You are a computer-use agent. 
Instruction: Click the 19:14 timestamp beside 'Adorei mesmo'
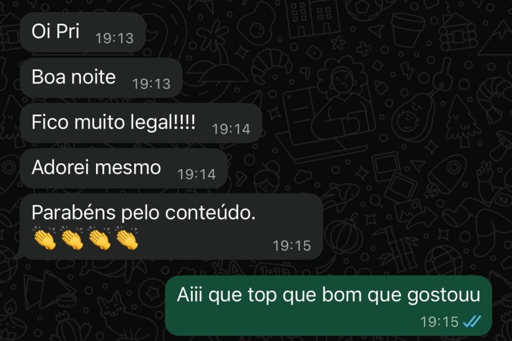[x=196, y=174]
